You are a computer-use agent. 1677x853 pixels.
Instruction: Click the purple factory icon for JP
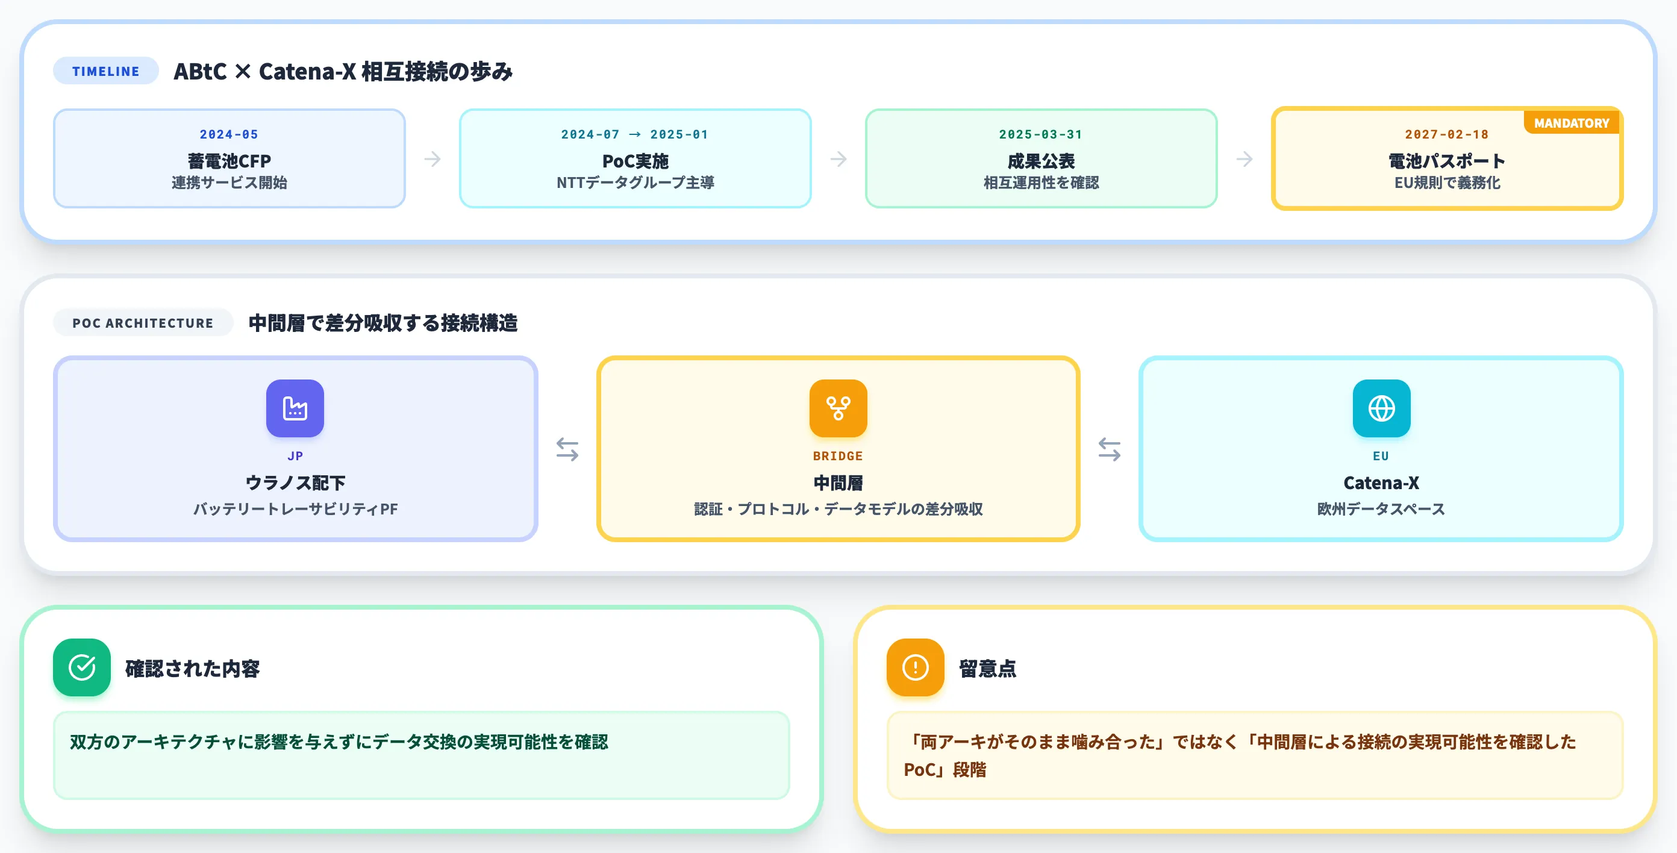click(295, 408)
